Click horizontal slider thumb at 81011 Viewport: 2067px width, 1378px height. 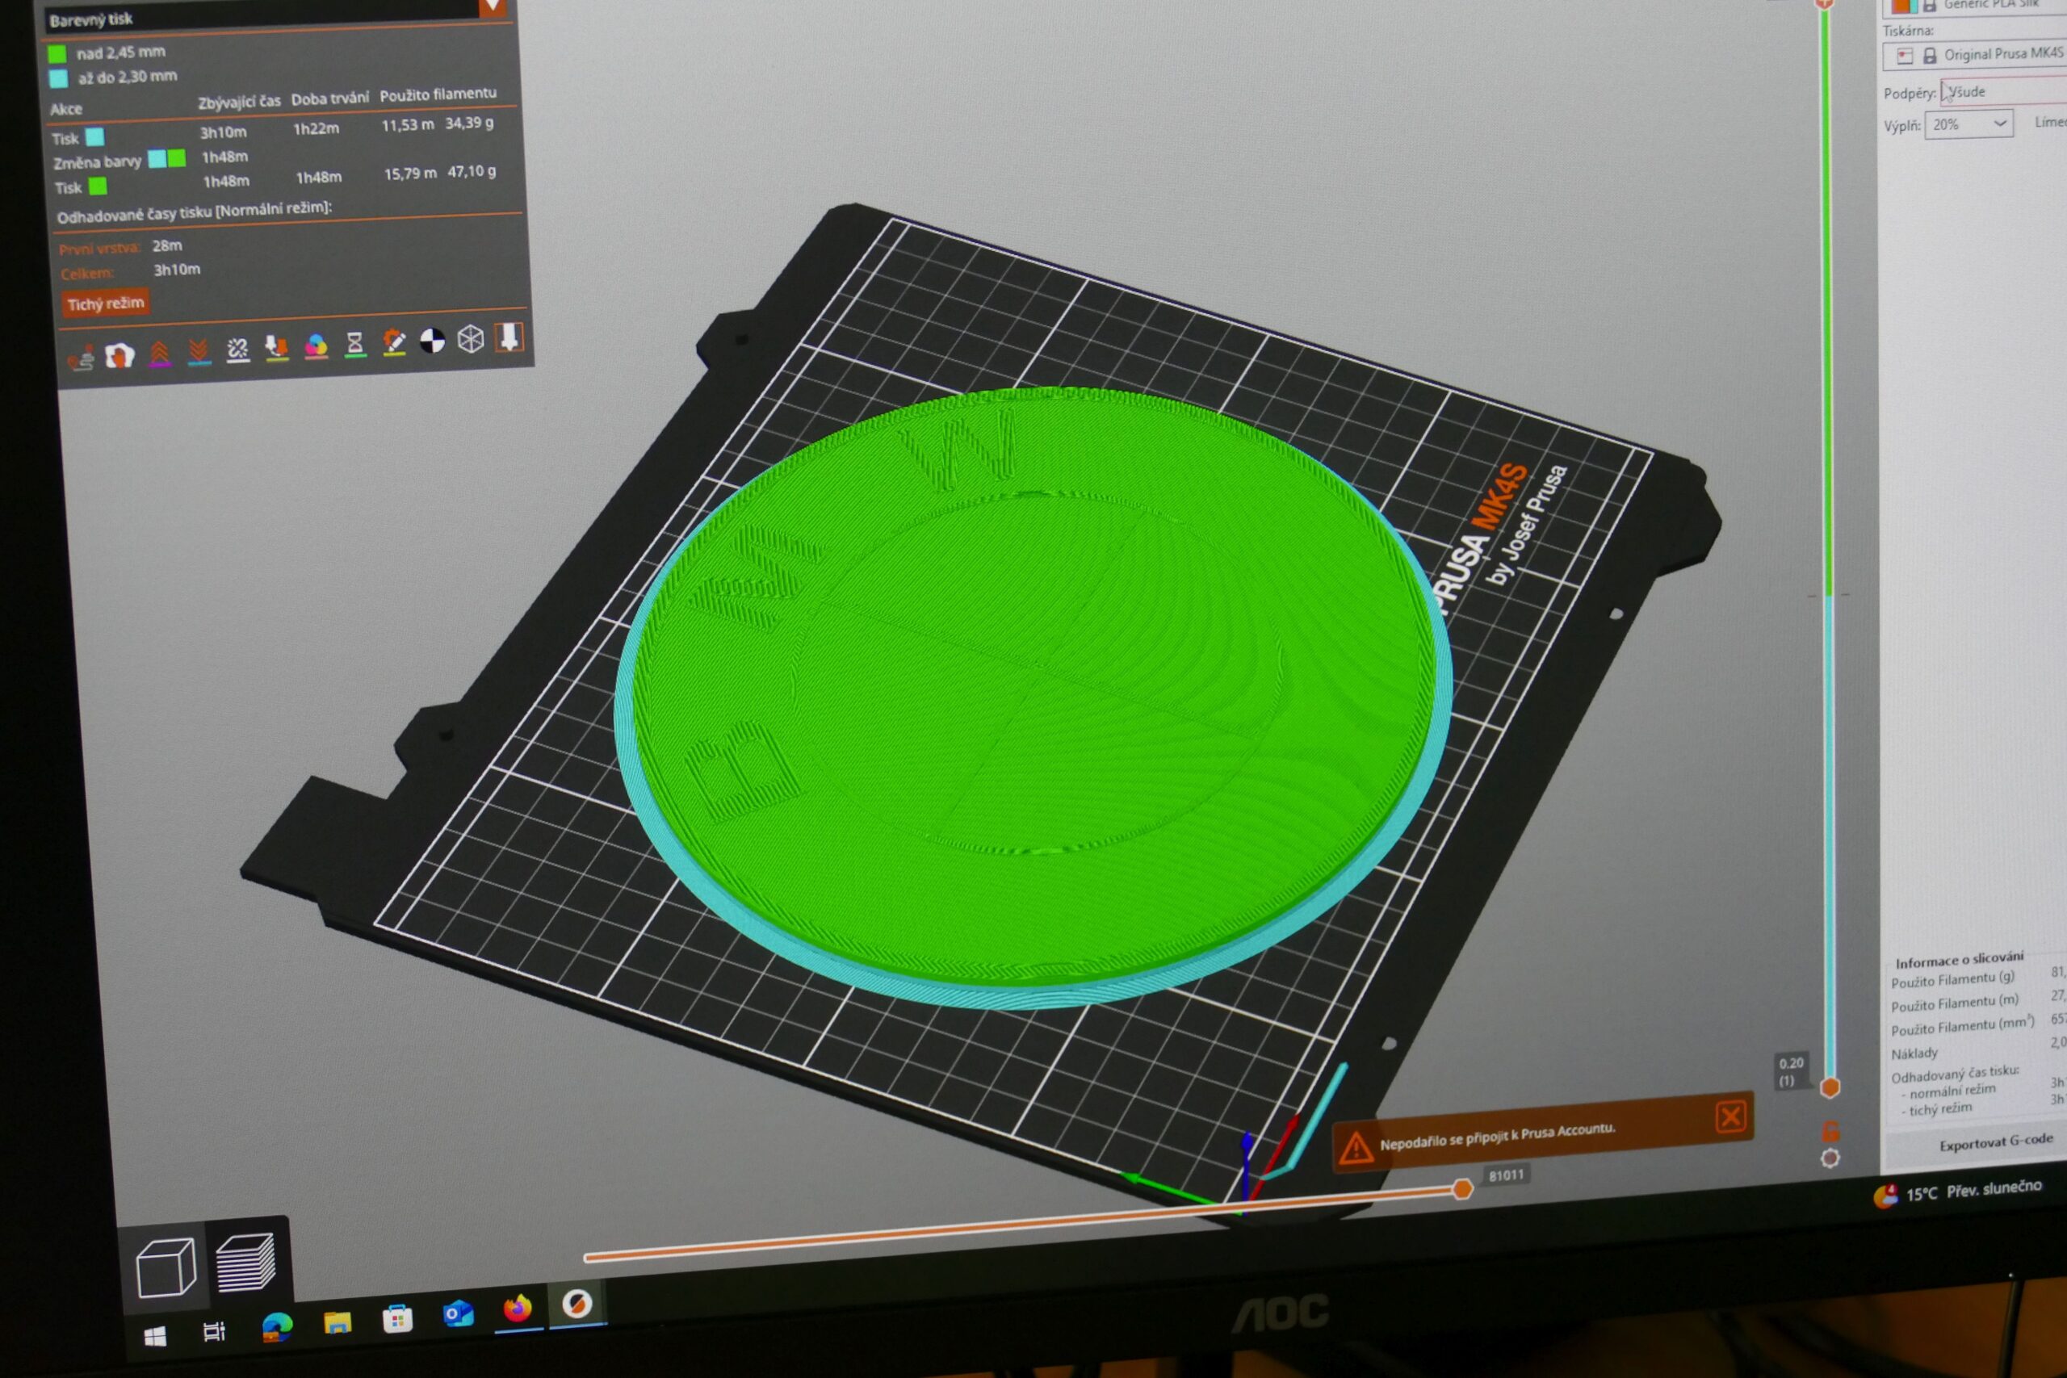click(1461, 1190)
